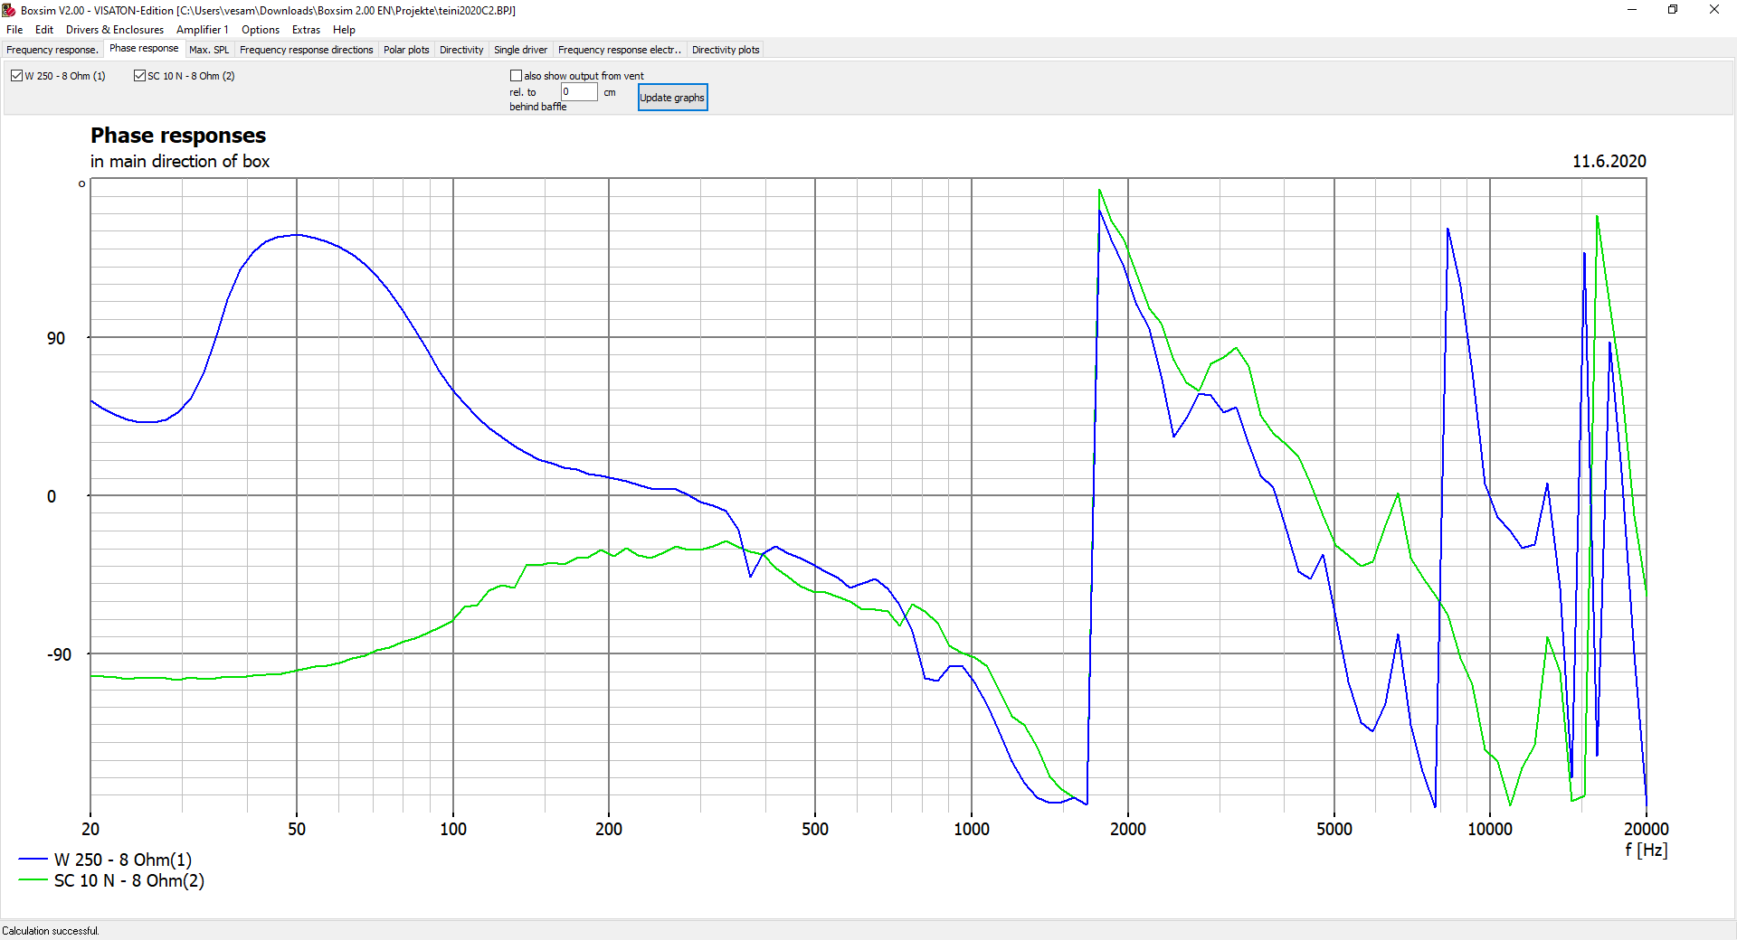Open the Options menu

tap(261, 30)
